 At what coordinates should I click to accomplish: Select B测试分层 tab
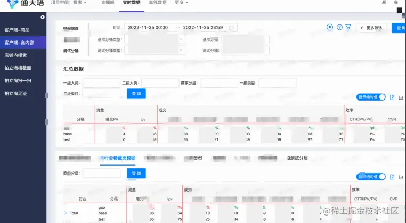(297, 158)
